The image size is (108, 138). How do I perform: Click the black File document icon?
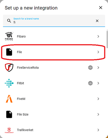click(x=9, y=52)
